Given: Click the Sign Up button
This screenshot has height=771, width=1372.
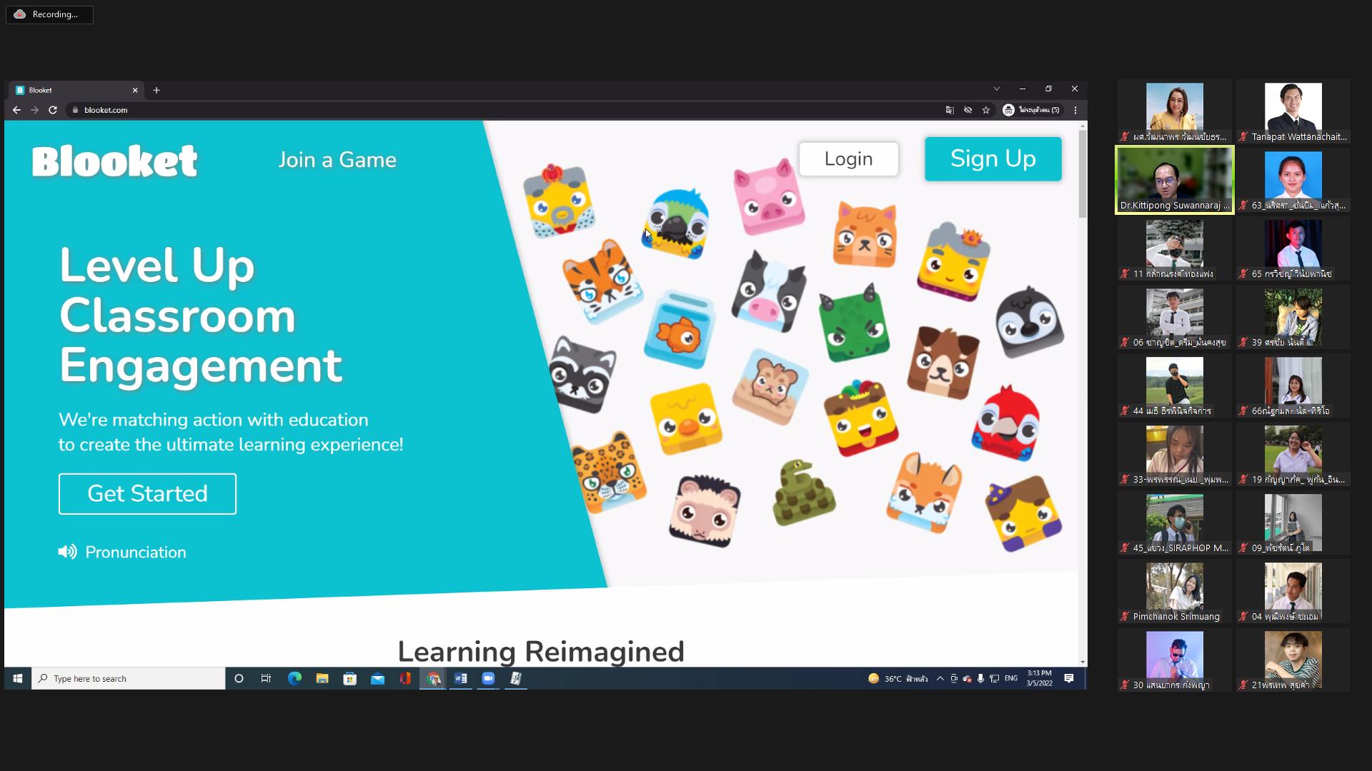Looking at the screenshot, I should [x=993, y=158].
